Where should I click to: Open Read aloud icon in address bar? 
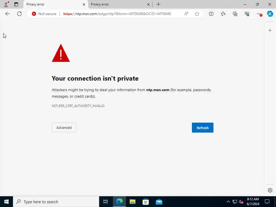186,14
